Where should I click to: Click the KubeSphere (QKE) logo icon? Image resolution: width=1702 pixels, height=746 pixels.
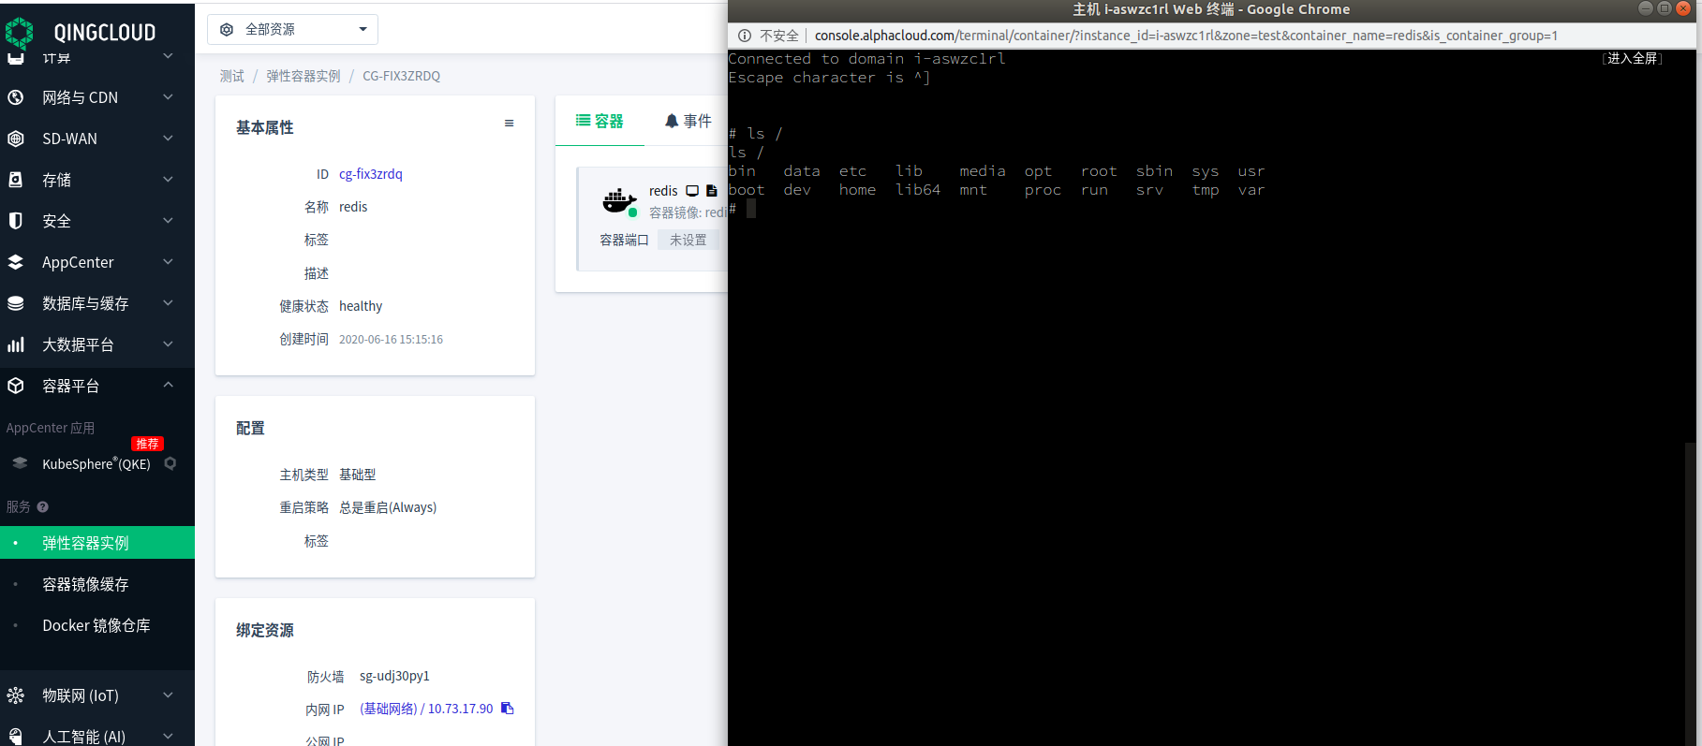point(20,463)
